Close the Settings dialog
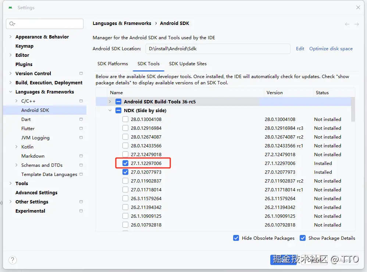367x272 pixels. (x=358, y=7)
